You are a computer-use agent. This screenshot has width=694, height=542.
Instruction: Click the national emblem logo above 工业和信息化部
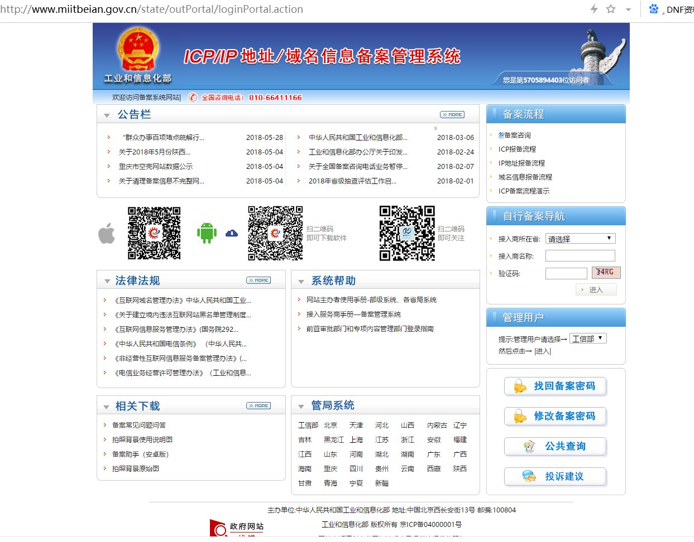pyautogui.click(x=137, y=51)
